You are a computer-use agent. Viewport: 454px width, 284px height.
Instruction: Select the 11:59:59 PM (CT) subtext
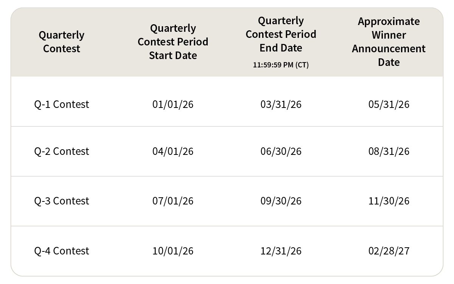click(281, 65)
